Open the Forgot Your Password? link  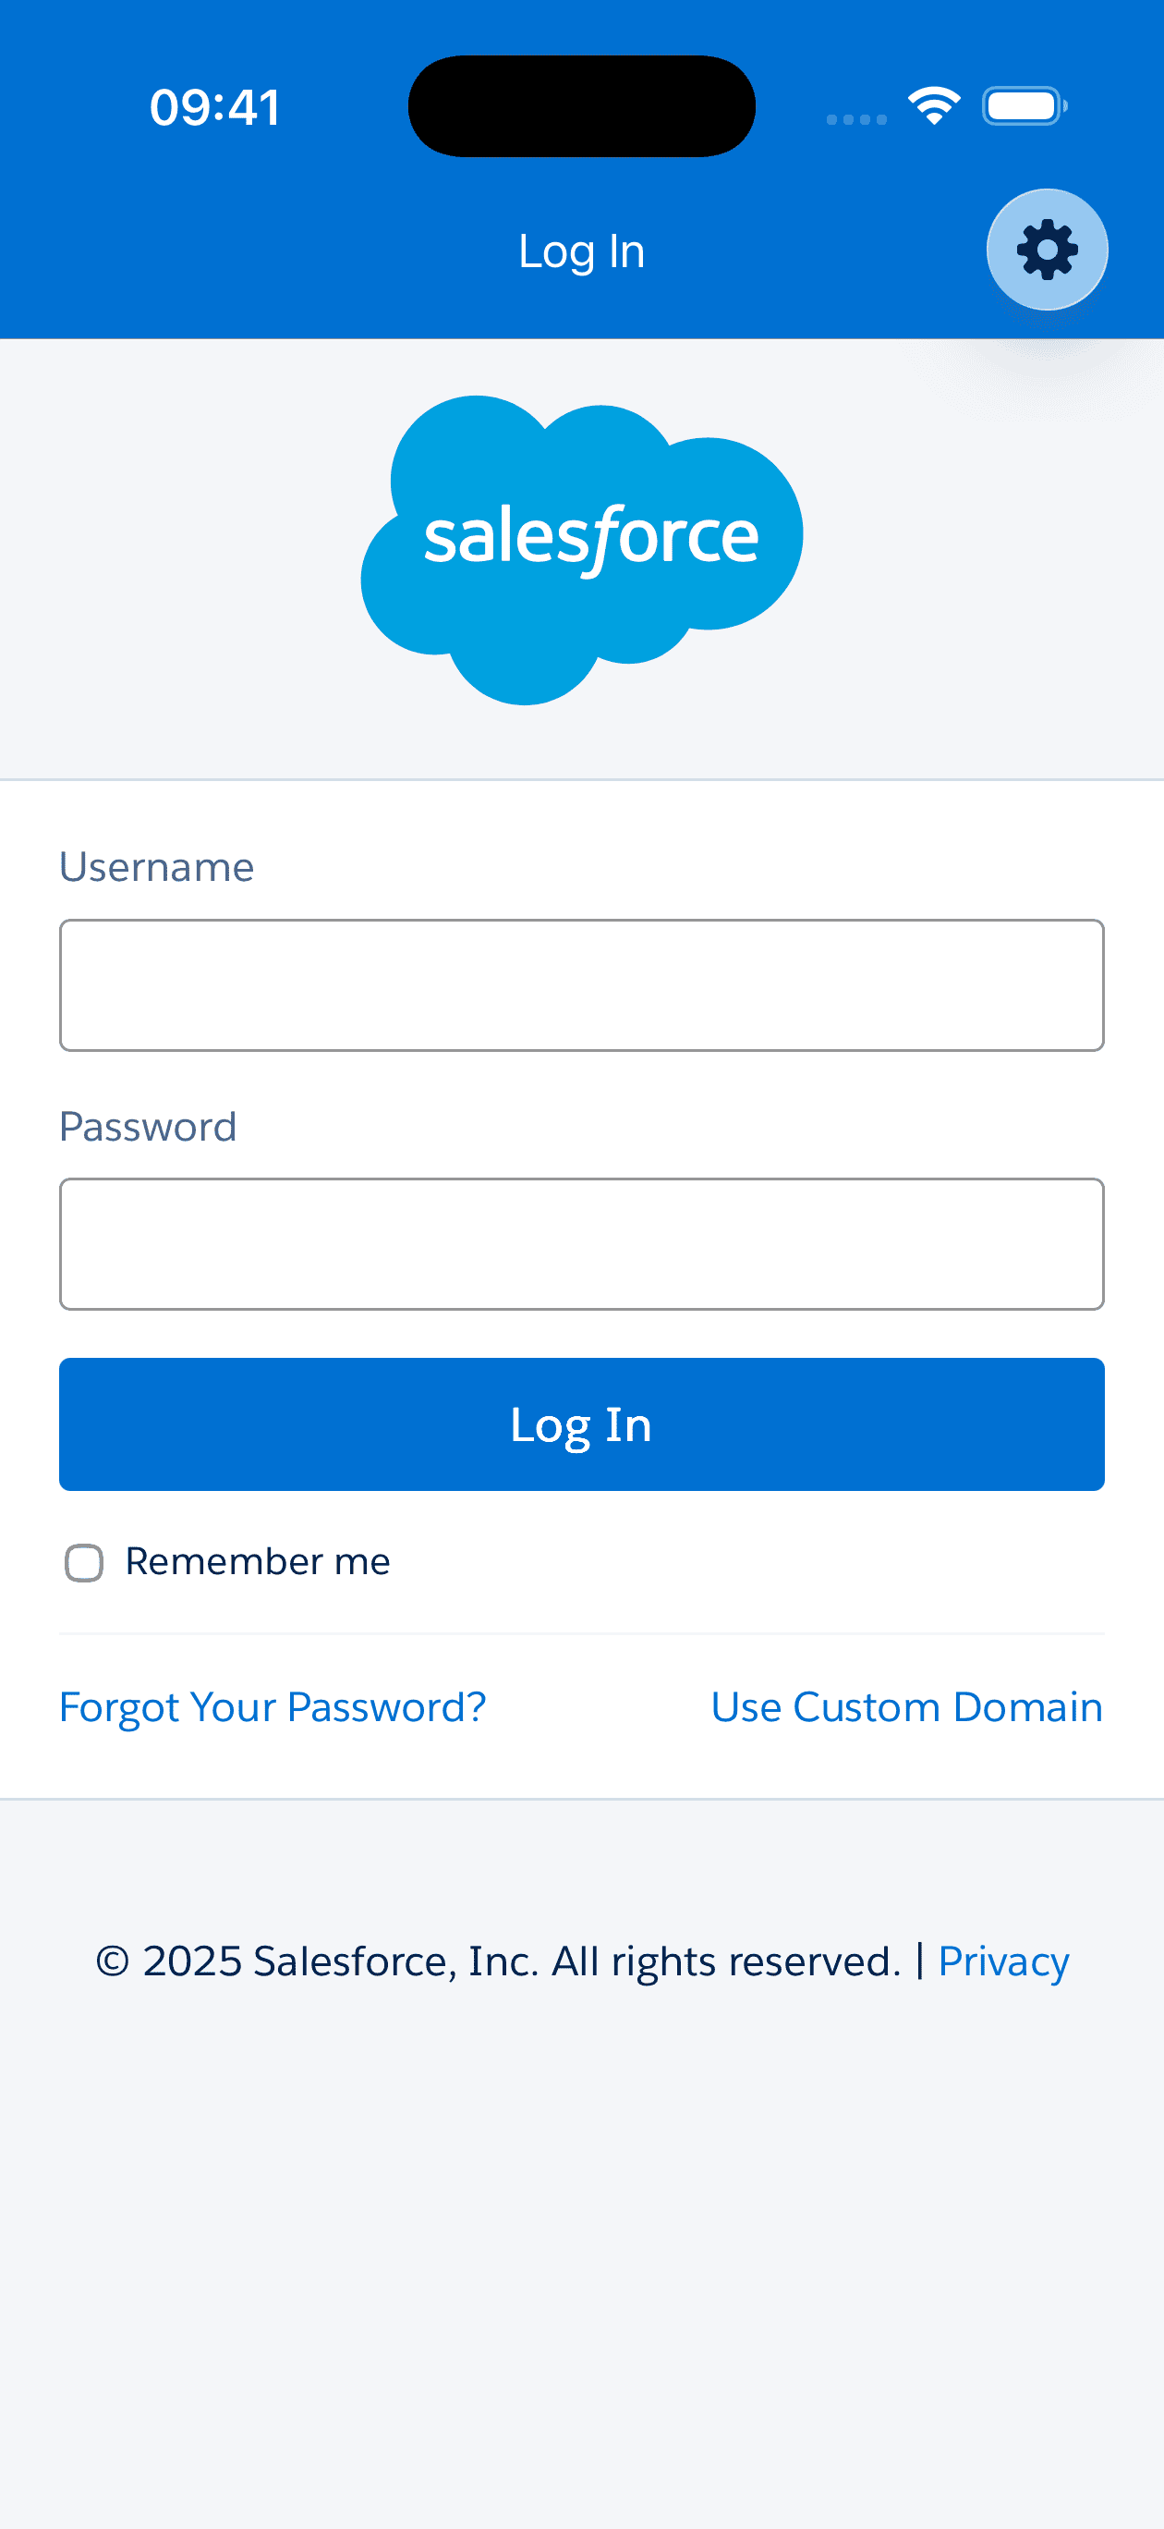pyautogui.click(x=272, y=1707)
